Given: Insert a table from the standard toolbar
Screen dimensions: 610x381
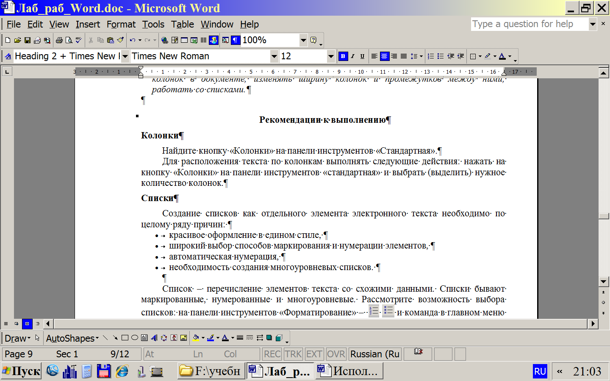Looking at the screenshot, I should (184, 40).
